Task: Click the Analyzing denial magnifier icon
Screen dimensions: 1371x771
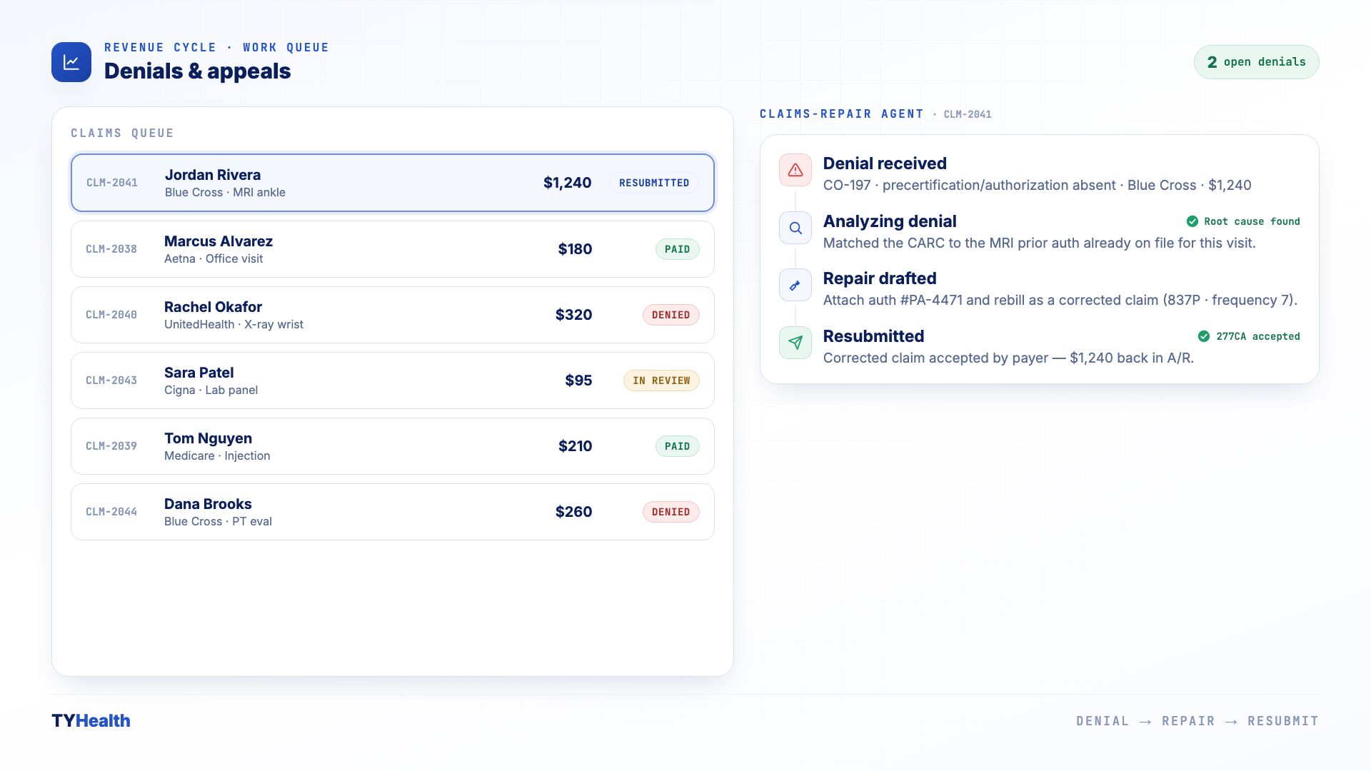Action: tap(795, 228)
